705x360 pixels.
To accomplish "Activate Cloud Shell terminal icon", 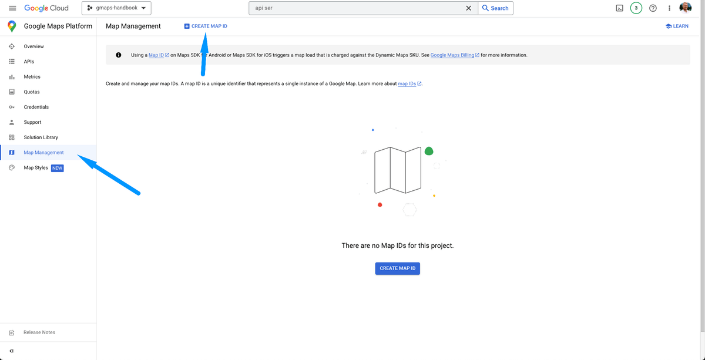I will pos(619,8).
